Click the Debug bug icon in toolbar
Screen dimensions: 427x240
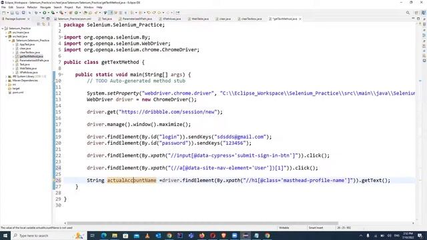[36, 13]
